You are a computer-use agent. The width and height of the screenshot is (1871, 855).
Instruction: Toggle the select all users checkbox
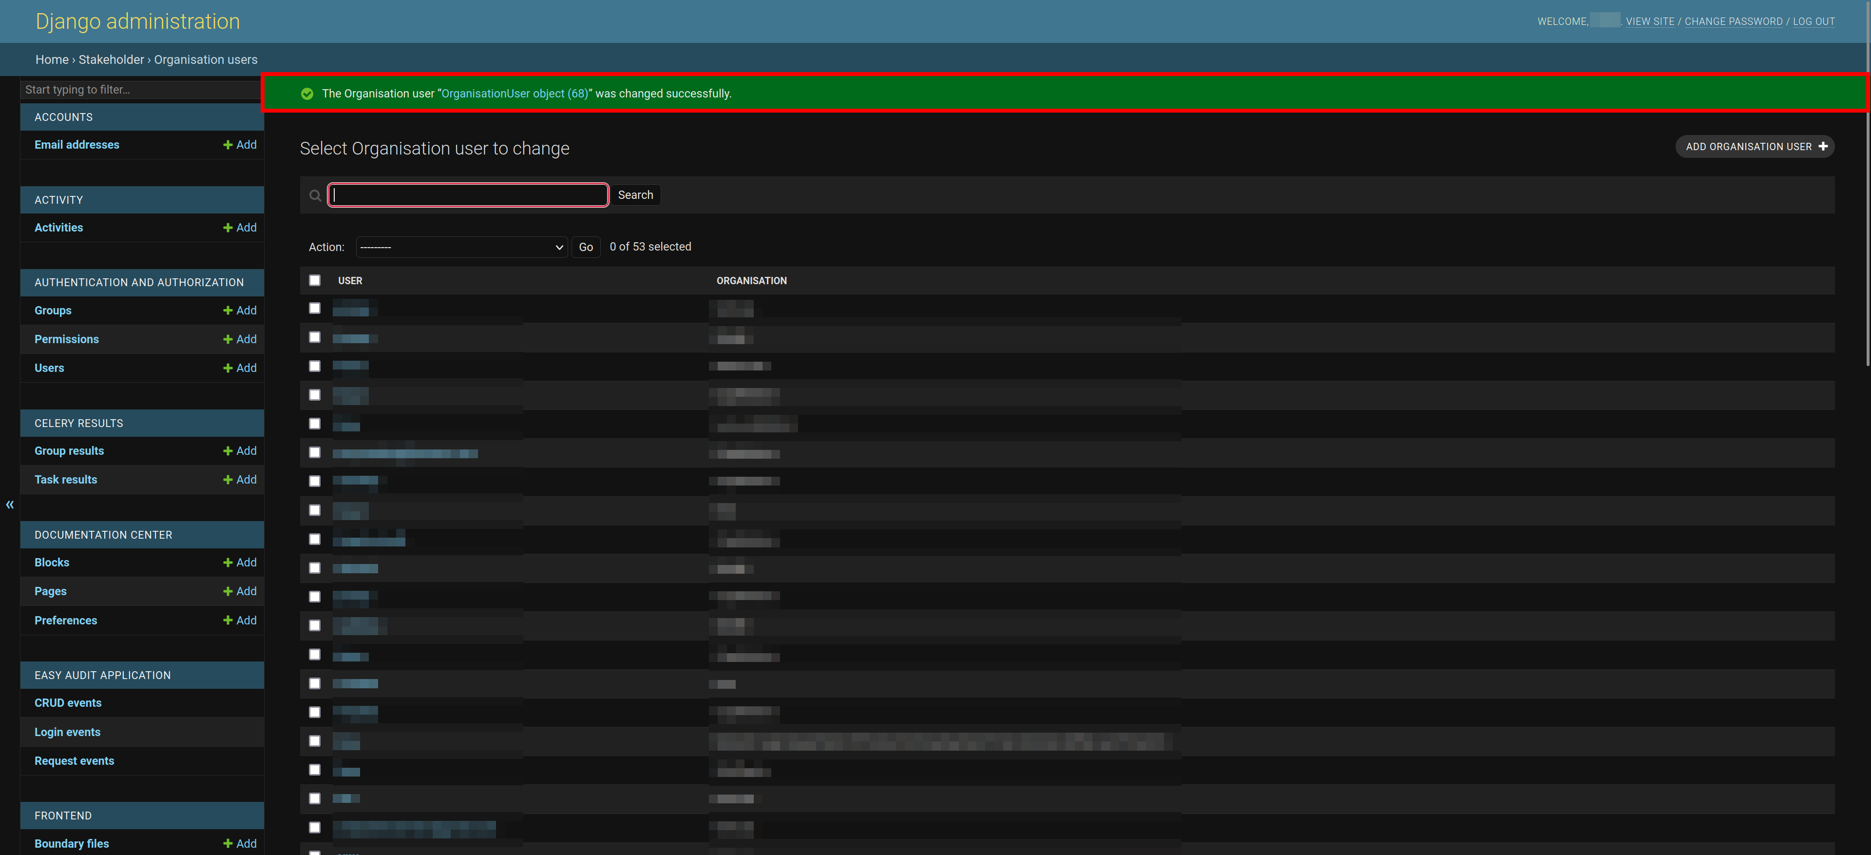(x=315, y=279)
